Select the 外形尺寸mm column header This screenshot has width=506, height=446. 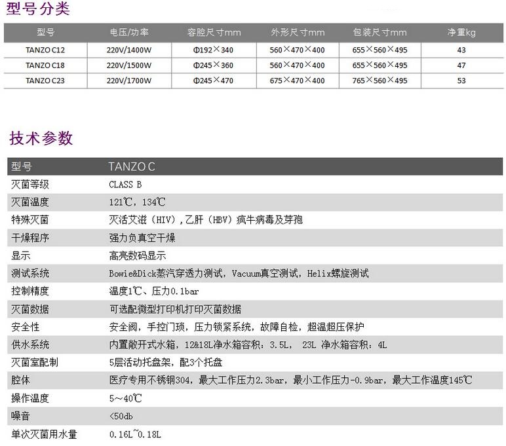pyautogui.click(x=298, y=32)
